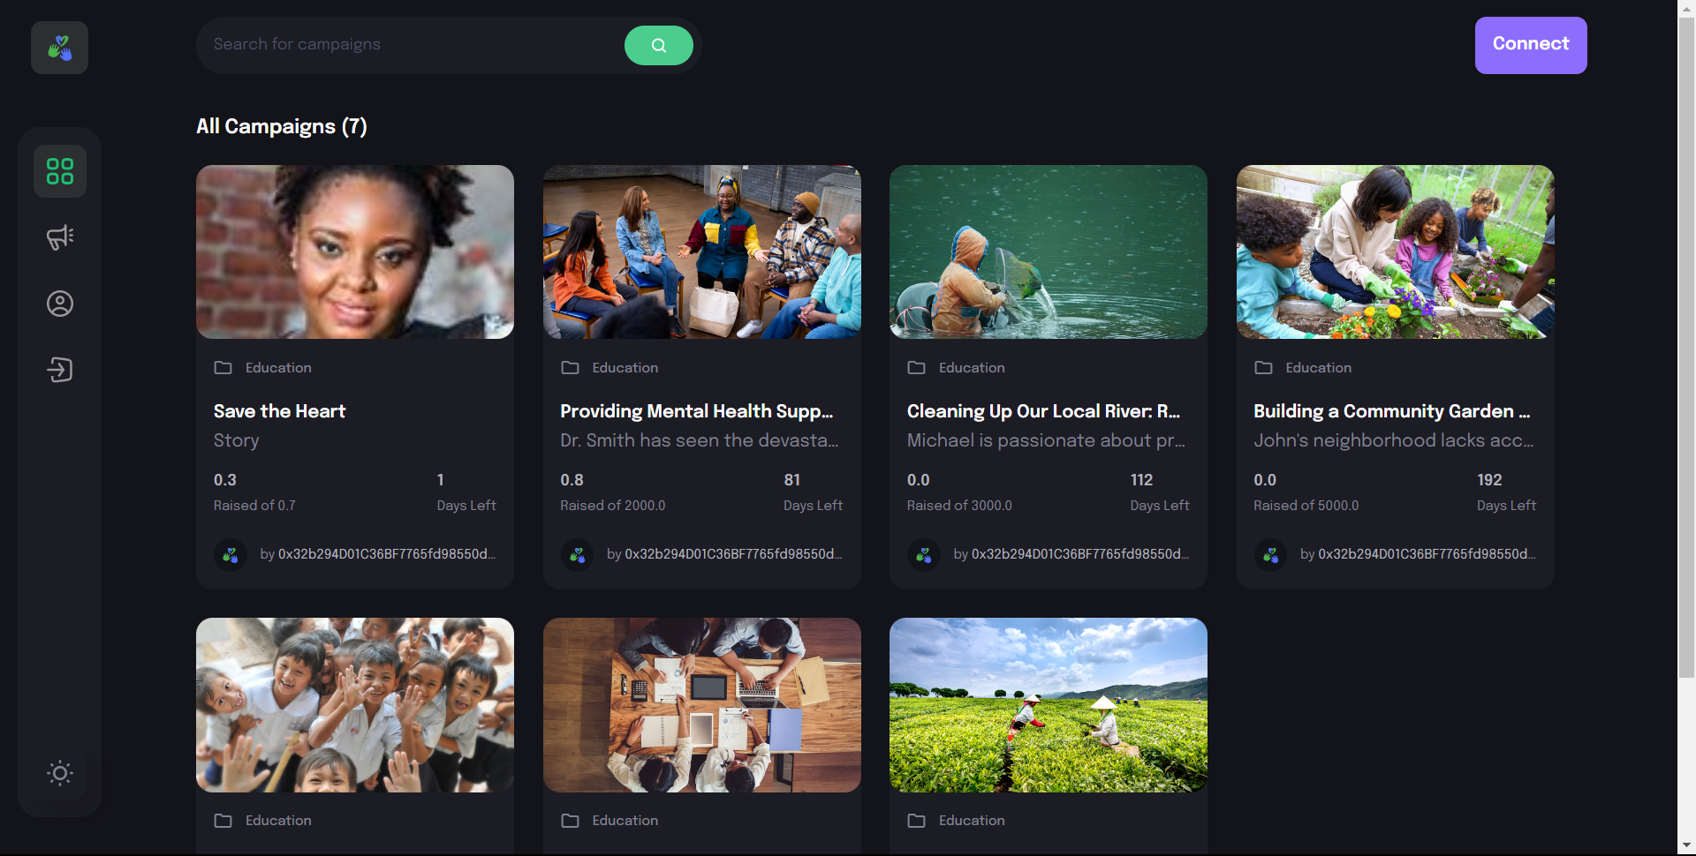Open the tea field farmers campaign image
The width and height of the screenshot is (1696, 856).
1049,705
